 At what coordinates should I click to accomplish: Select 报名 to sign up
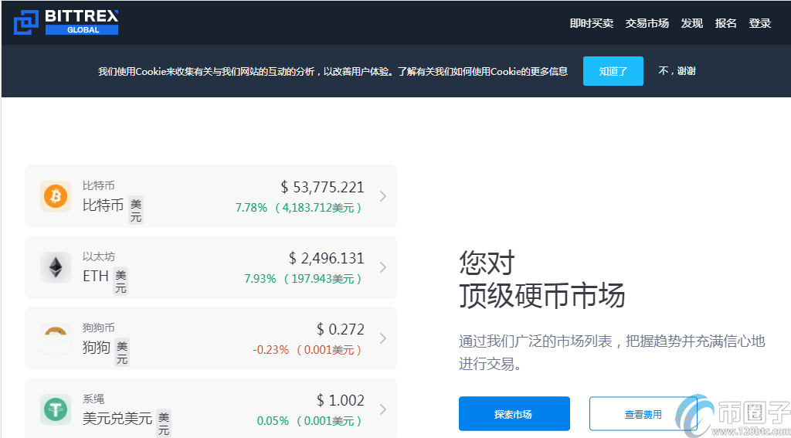(x=725, y=23)
